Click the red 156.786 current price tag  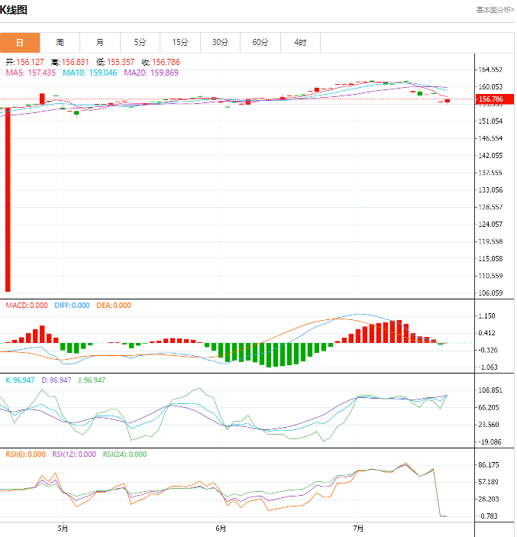(490, 99)
